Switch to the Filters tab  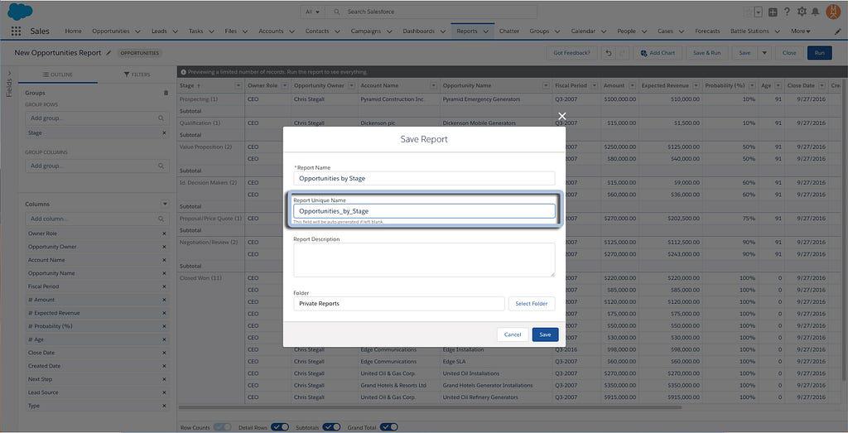point(137,75)
